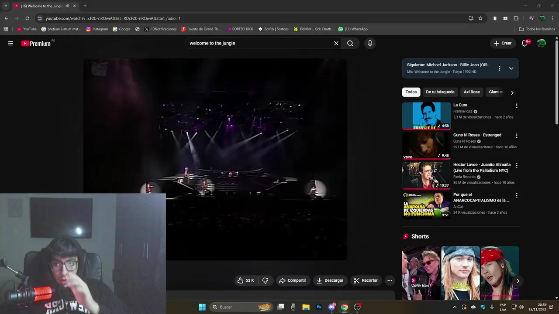Viewport: 559px width, 314px height.
Task: Open SORTEO KICK bookmark
Action: click(240, 29)
